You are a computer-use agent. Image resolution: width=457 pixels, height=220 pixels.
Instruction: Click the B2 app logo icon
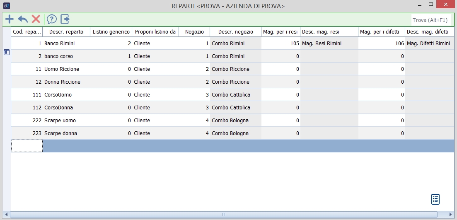6,5
